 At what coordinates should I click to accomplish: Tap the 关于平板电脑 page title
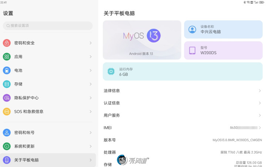tap(119, 13)
